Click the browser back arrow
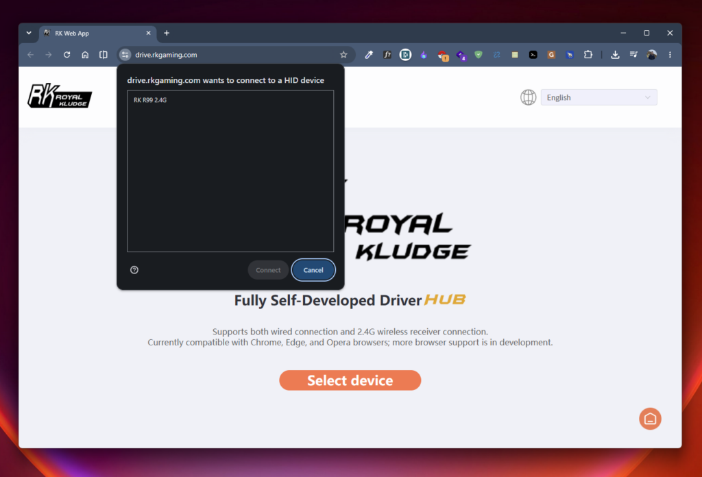702x477 pixels. pyautogui.click(x=30, y=55)
